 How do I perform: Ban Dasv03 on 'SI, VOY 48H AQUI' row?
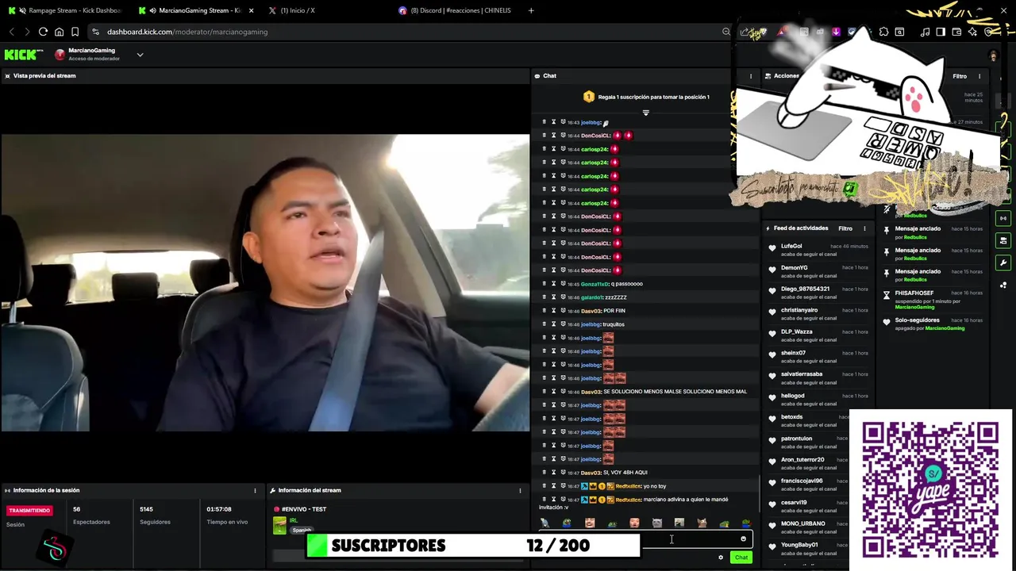coord(563,473)
